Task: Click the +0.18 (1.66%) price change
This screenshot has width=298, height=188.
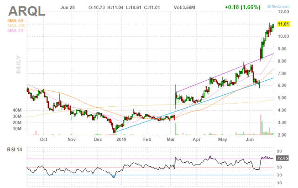Action: (x=243, y=7)
